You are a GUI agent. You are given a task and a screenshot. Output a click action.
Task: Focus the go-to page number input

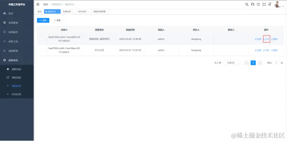point(276,63)
